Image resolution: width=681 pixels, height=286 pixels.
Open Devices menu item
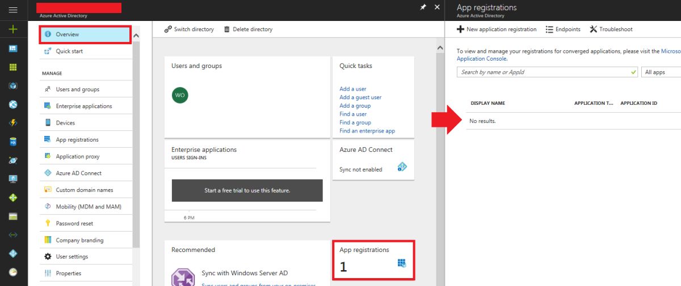tap(87, 123)
